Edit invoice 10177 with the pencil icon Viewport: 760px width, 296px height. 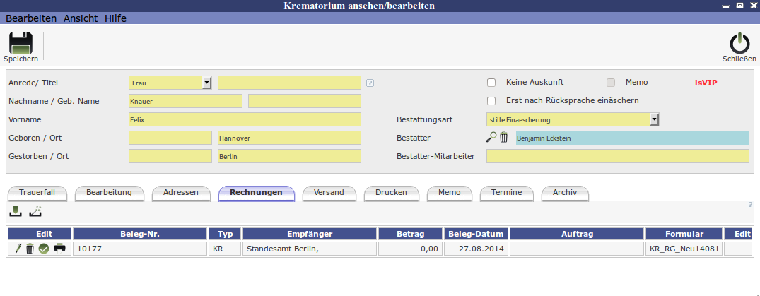click(19, 248)
